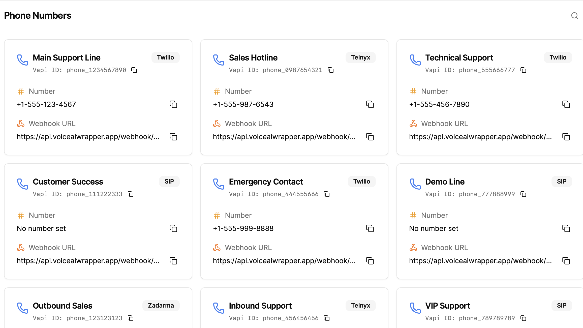Click Telnyx badge on Sales Hotline
The width and height of the screenshot is (583, 328).
point(360,57)
